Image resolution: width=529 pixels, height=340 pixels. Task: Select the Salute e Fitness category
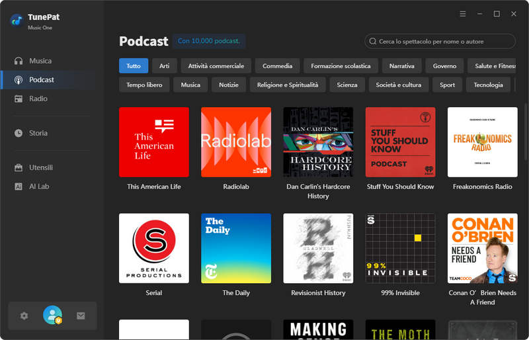point(492,66)
